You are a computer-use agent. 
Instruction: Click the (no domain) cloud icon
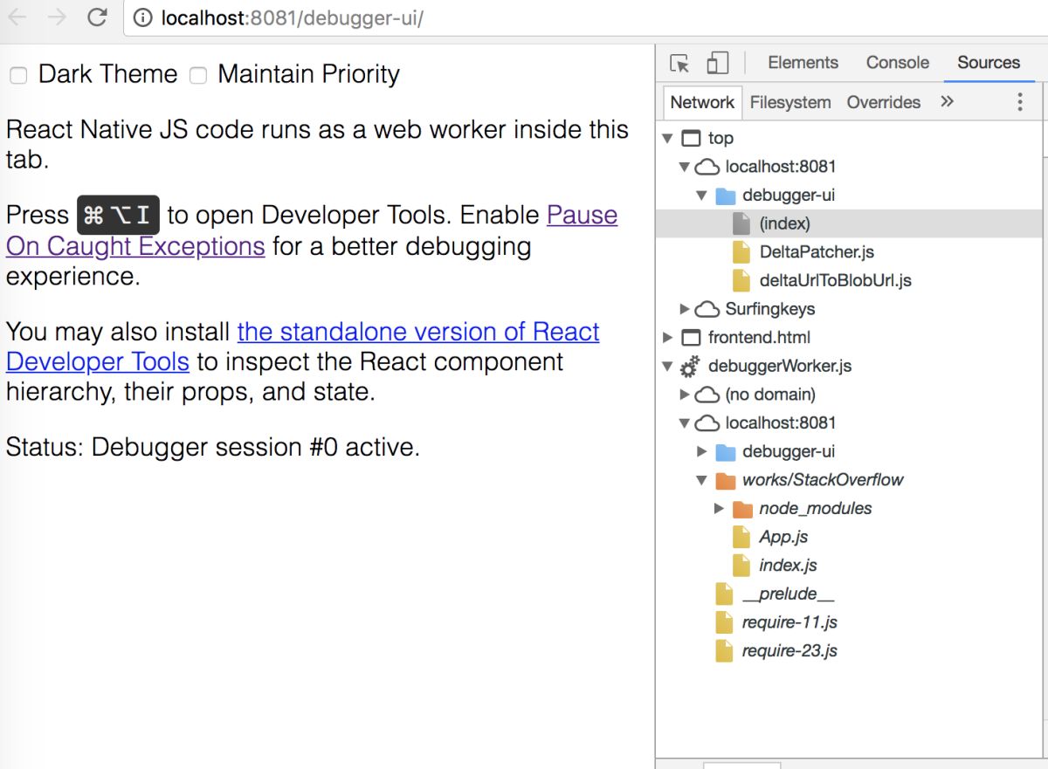coord(707,395)
